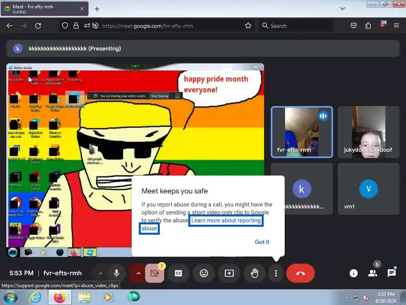The image size is (406, 305).
Task: Open Pocket save icon in toolbar
Action: pos(353,26)
